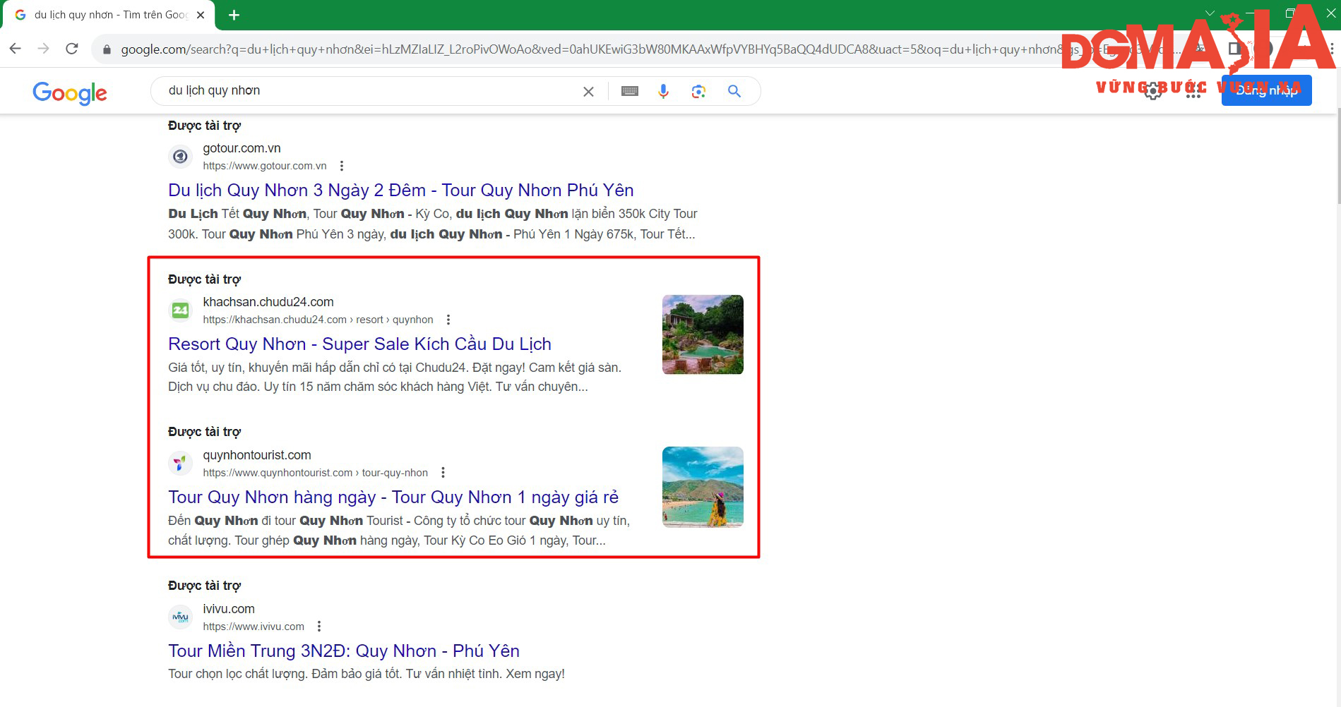Image resolution: width=1341 pixels, height=707 pixels.
Task: Open 'Tour Miền Trung 3N2Đ' link
Action: pyautogui.click(x=344, y=651)
